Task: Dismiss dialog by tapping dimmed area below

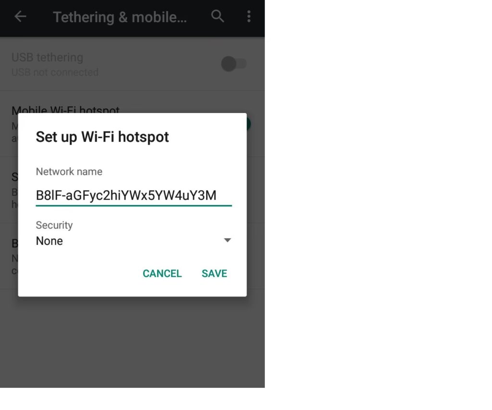Action: 132,343
